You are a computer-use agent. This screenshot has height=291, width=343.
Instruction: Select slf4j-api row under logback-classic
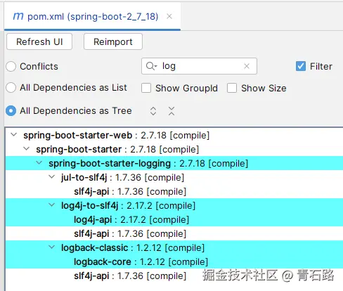coord(174,276)
